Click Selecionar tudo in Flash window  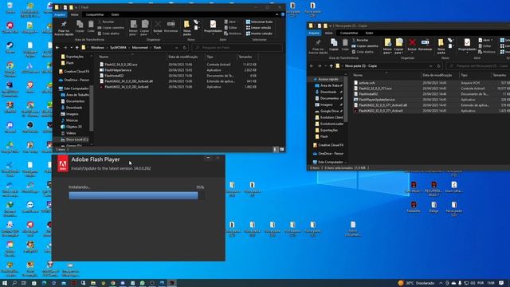point(259,22)
